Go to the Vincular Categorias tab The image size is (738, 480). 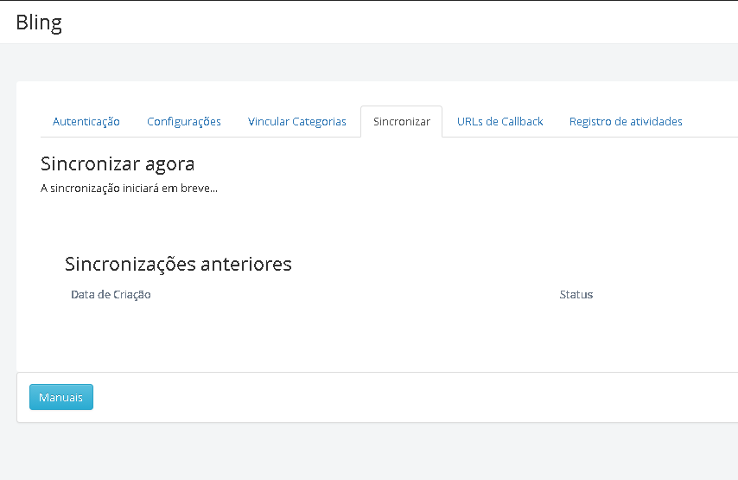[297, 122]
